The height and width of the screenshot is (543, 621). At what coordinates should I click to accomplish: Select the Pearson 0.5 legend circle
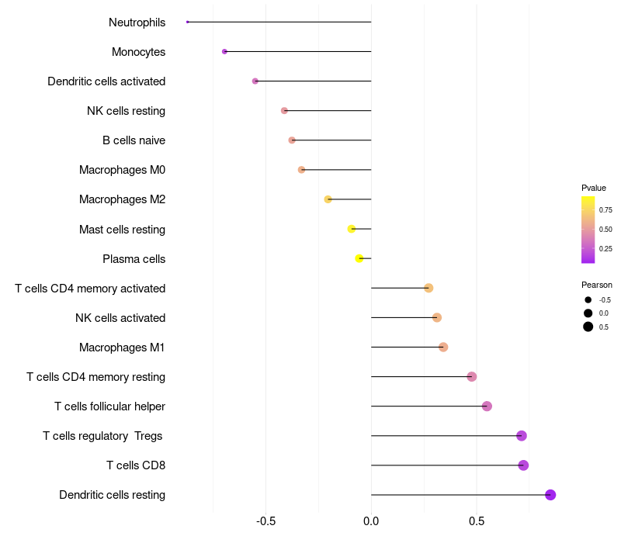pyautogui.click(x=588, y=327)
